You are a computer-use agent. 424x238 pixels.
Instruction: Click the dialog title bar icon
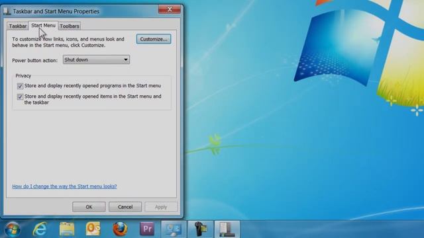7,11
